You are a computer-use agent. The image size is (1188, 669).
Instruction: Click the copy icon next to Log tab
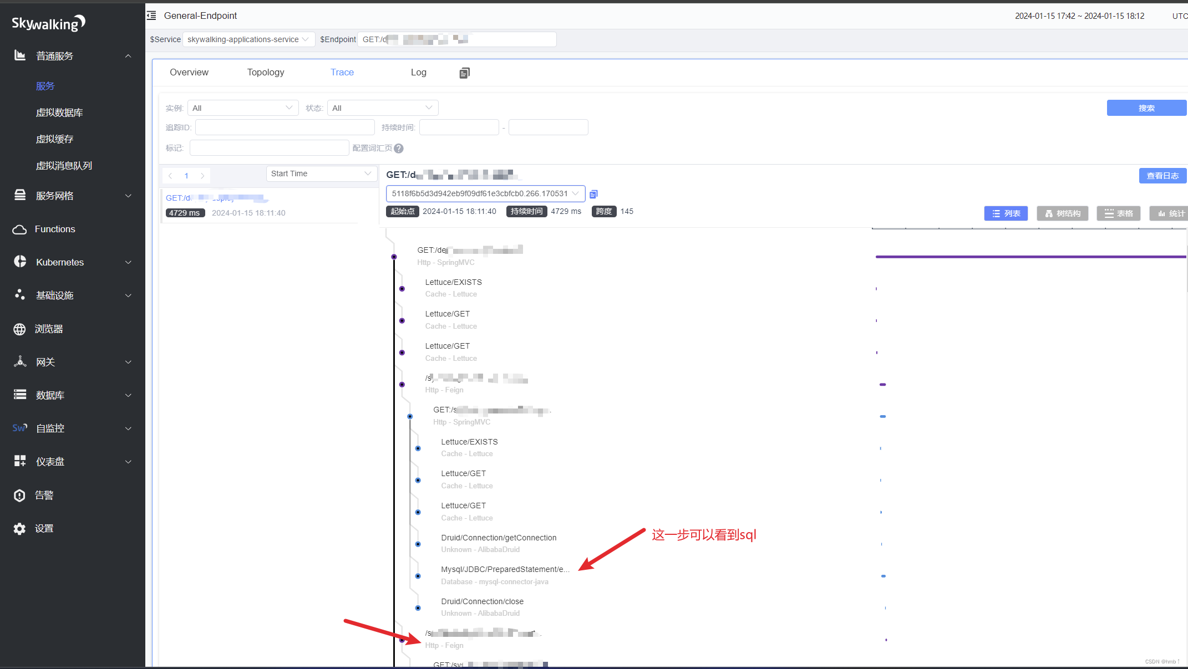[465, 73]
